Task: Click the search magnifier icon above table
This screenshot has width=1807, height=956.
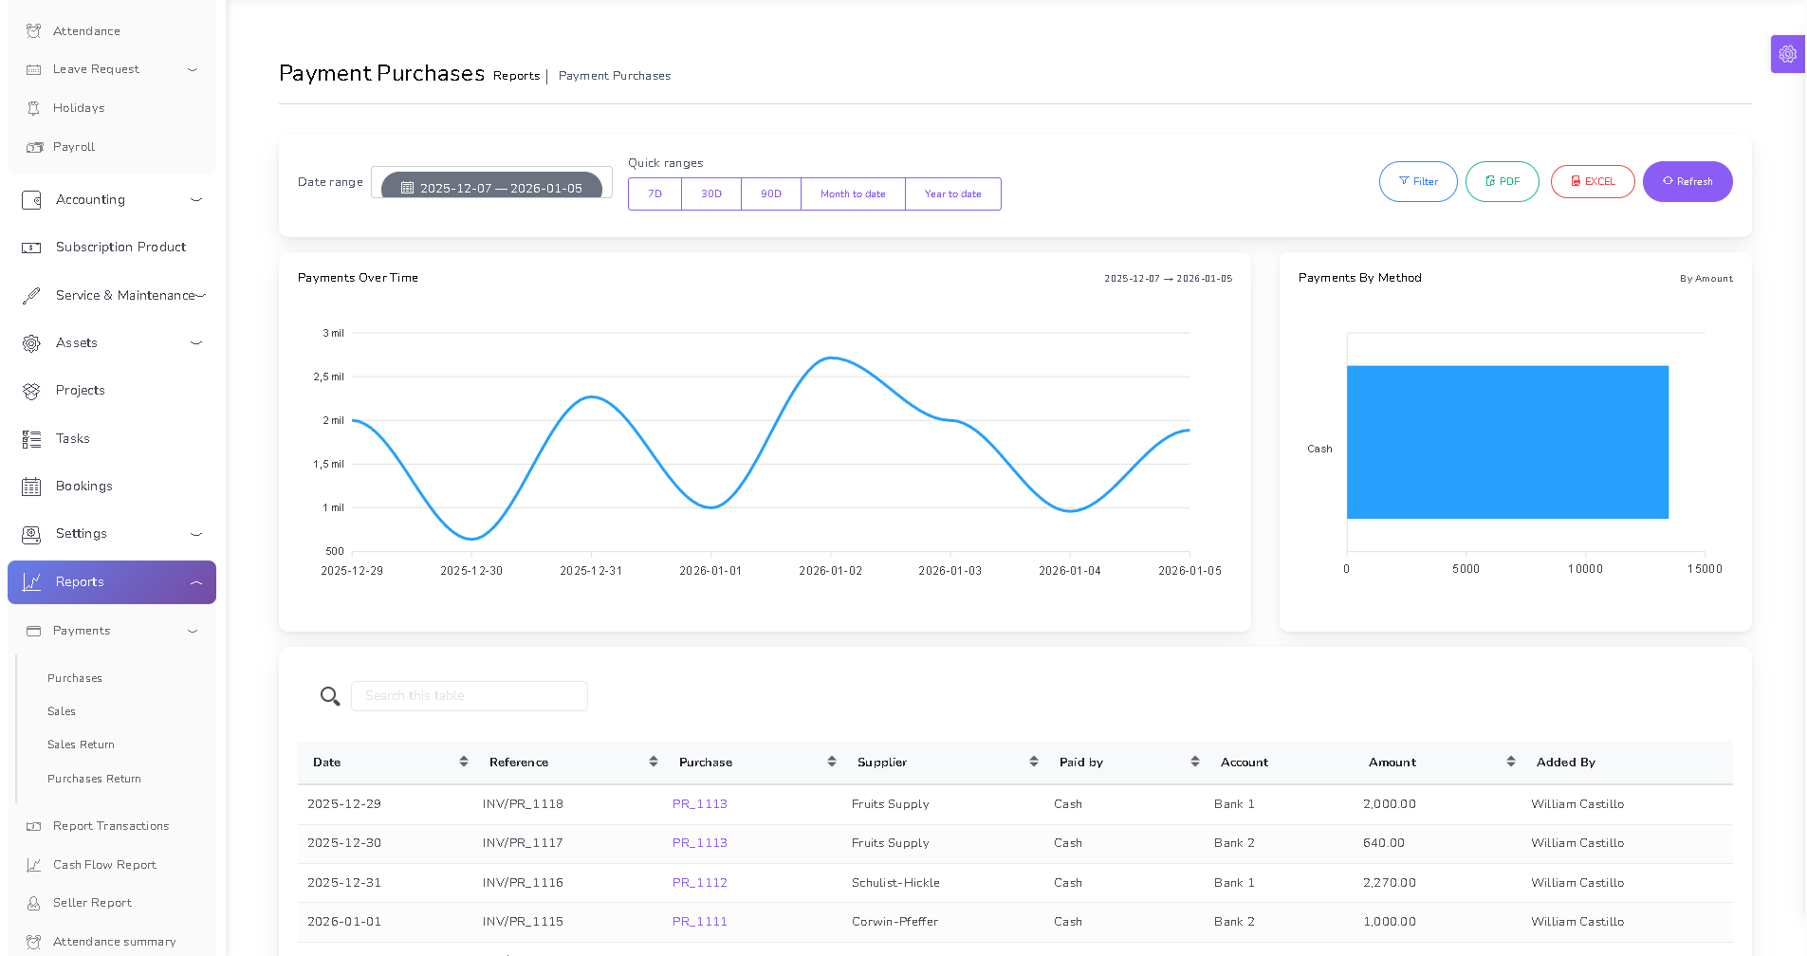Action: (329, 696)
